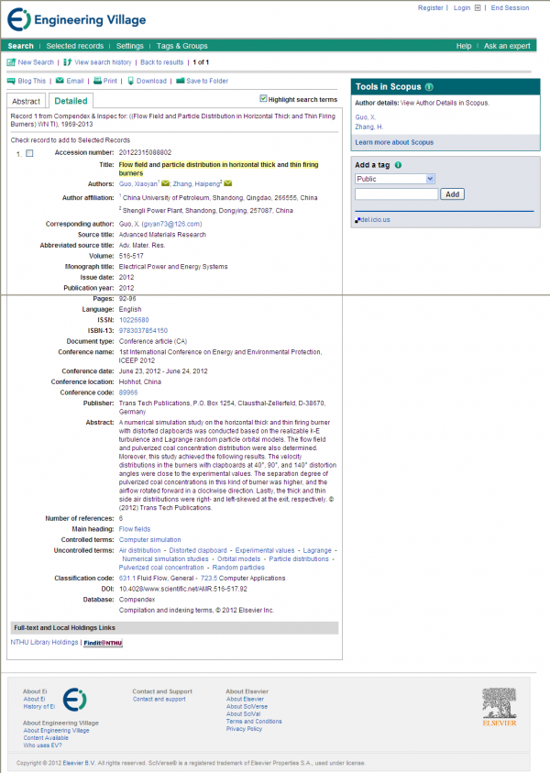Image resolution: width=550 pixels, height=773 pixels.
Task: Click classification code 631.1
Action: pyautogui.click(x=127, y=579)
